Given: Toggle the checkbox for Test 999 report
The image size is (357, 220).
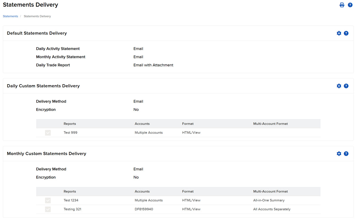Looking at the screenshot, I should tap(48, 133).
